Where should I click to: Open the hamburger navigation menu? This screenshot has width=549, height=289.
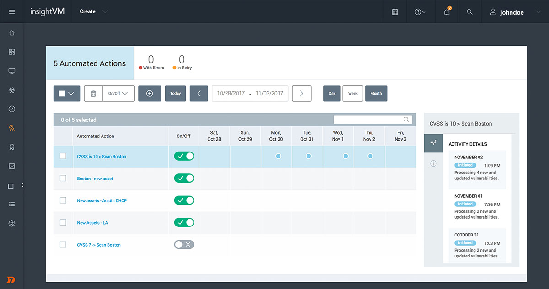click(x=12, y=12)
